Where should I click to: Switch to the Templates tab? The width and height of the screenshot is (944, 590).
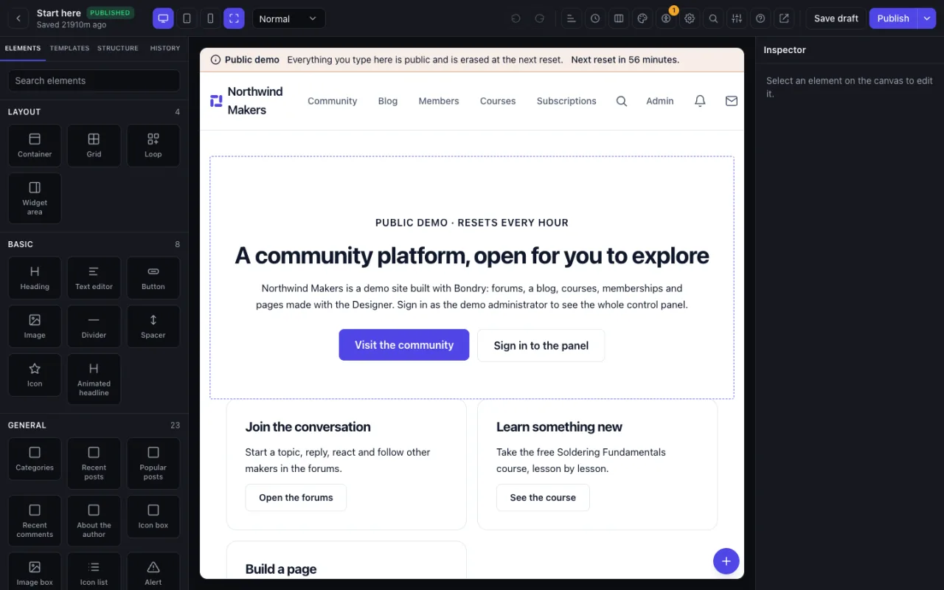[x=69, y=48]
